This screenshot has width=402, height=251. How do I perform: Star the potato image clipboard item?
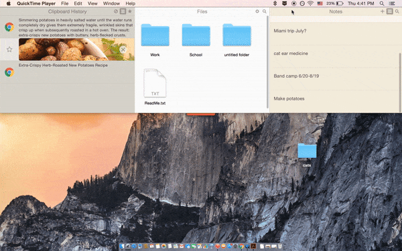9,49
